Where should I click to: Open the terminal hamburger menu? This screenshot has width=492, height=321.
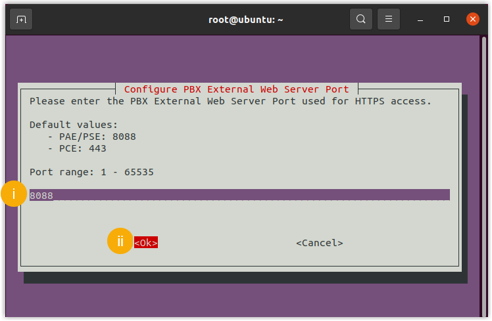389,19
